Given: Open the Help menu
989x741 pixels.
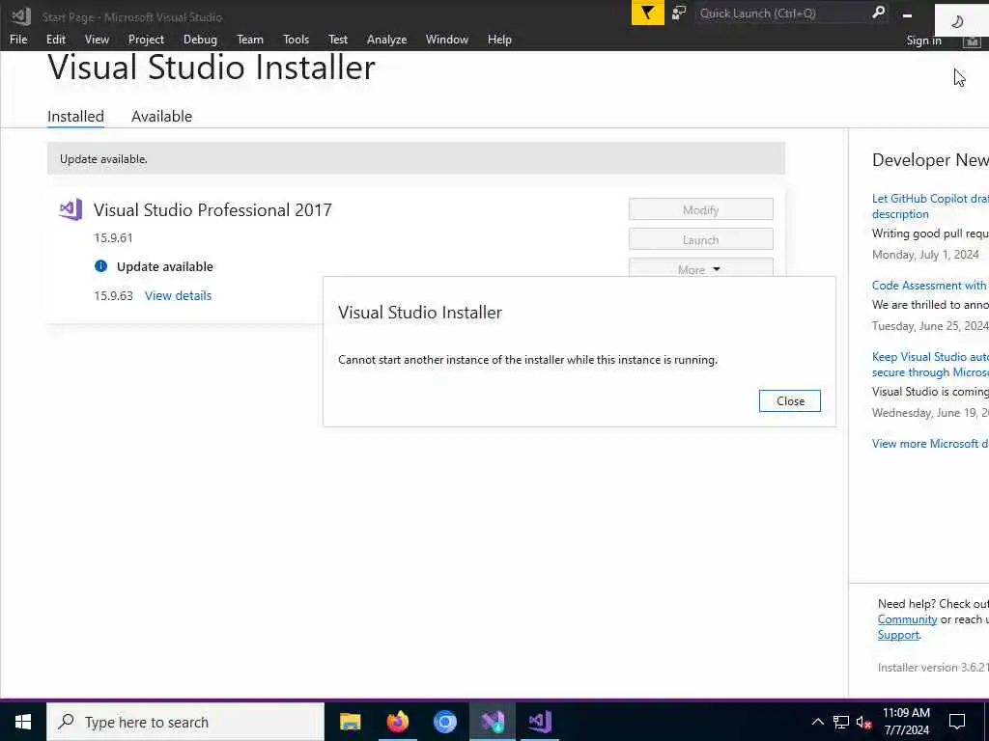Looking at the screenshot, I should pos(499,39).
